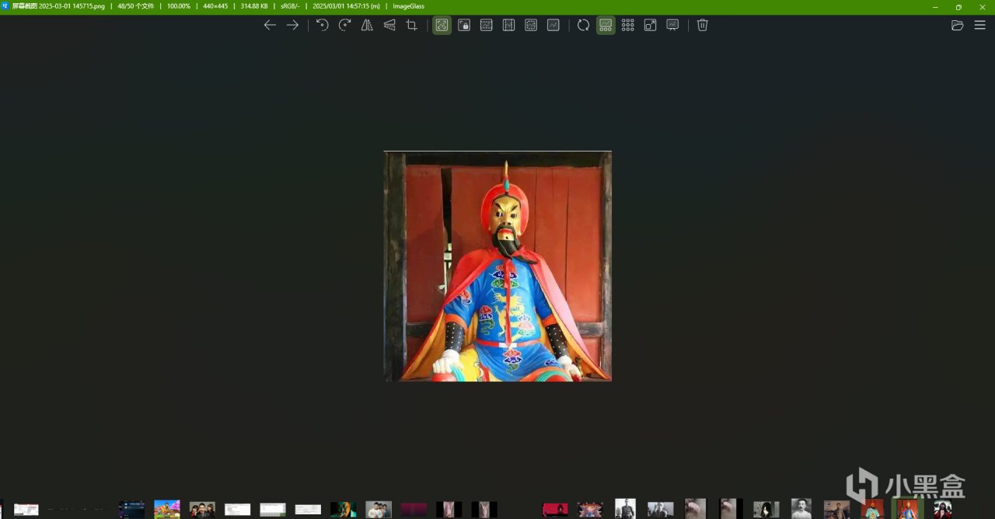Refresh the current image
This screenshot has width=995, height=519.
(583, 25)
